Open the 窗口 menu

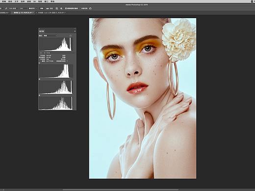coord(47,1)
